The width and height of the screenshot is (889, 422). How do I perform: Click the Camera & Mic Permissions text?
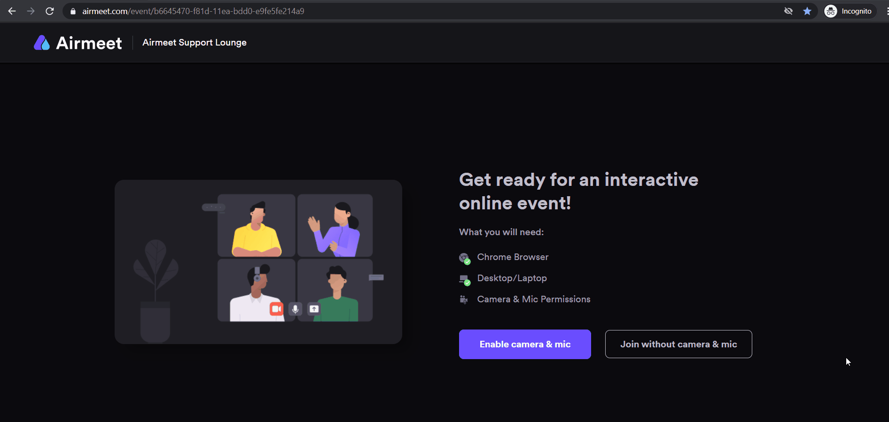click(x=534, y=299)
